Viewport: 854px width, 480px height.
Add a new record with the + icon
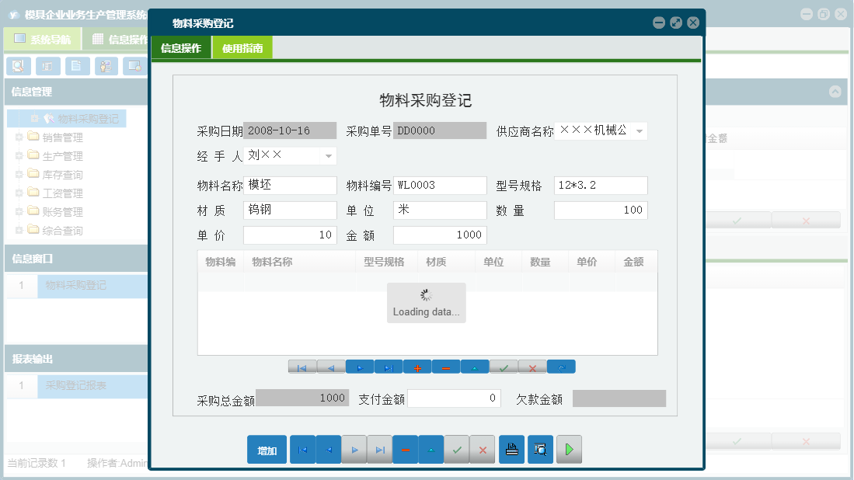(417, 366)
